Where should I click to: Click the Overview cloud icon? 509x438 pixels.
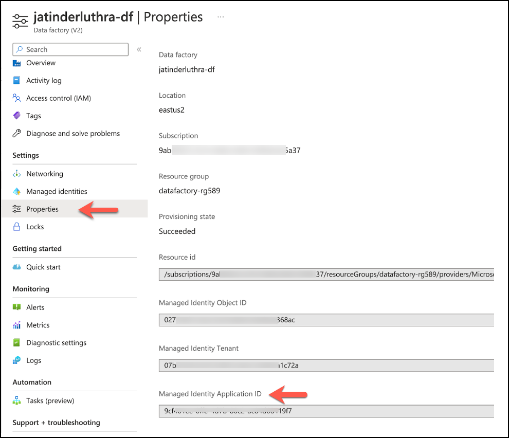(x=17, y=63)
